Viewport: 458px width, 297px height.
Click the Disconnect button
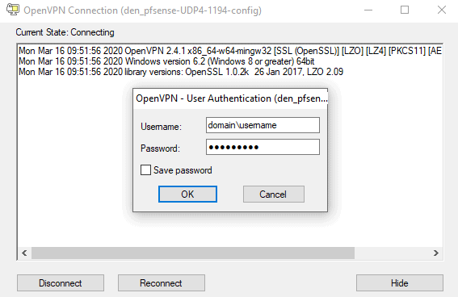[x=61, y=283]
